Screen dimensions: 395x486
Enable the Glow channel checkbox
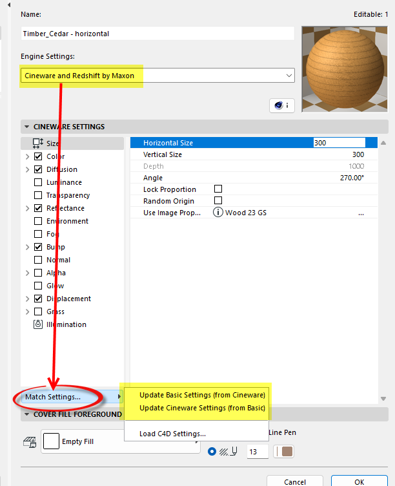(x=38, y=286)
